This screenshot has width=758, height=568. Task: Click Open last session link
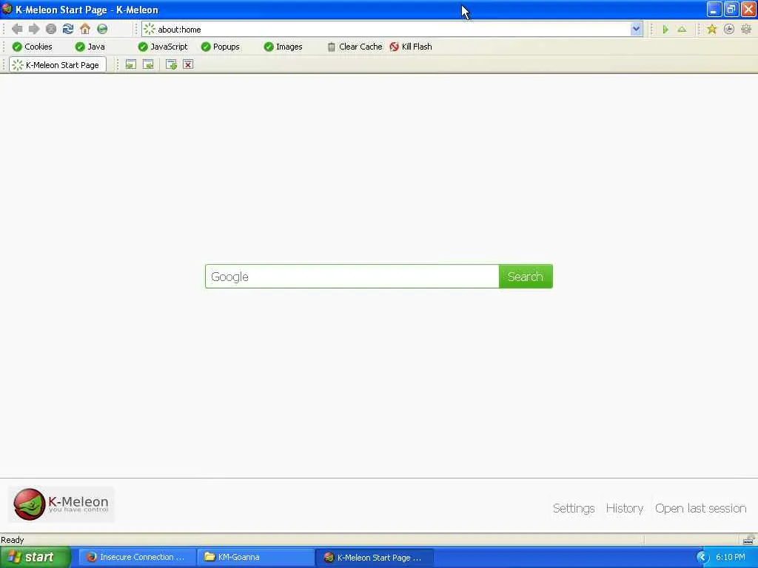click(x=700, y=508)
